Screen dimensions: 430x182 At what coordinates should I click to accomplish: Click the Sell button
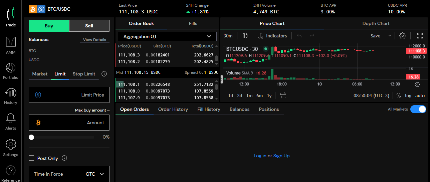click(89, 26)
